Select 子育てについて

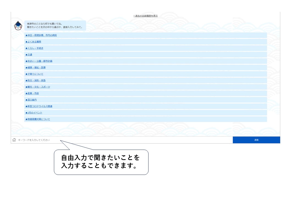(x=35, y=74)
